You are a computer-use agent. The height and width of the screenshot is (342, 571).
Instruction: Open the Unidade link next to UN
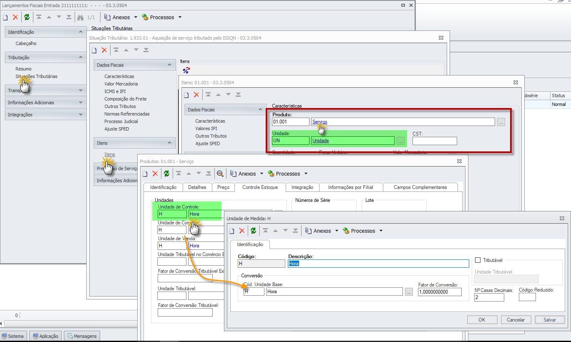point(321,141)
